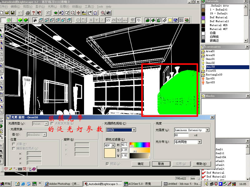Click the 应用(A) apply button
Image resolution: width=250 pixels, height=187 pixels.
(x=181, y=164)
